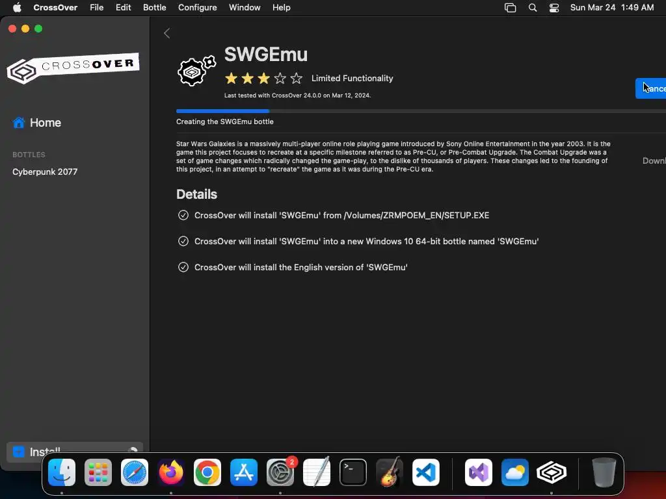Open the CrossOver app menu
Viewport: 666px width, 499px height.
click(x=55, y=8)
